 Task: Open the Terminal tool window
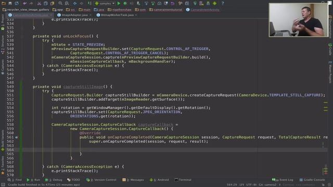click(x=183, y=180)
